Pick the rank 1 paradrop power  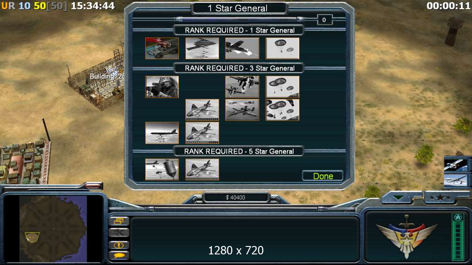(282, 48)
